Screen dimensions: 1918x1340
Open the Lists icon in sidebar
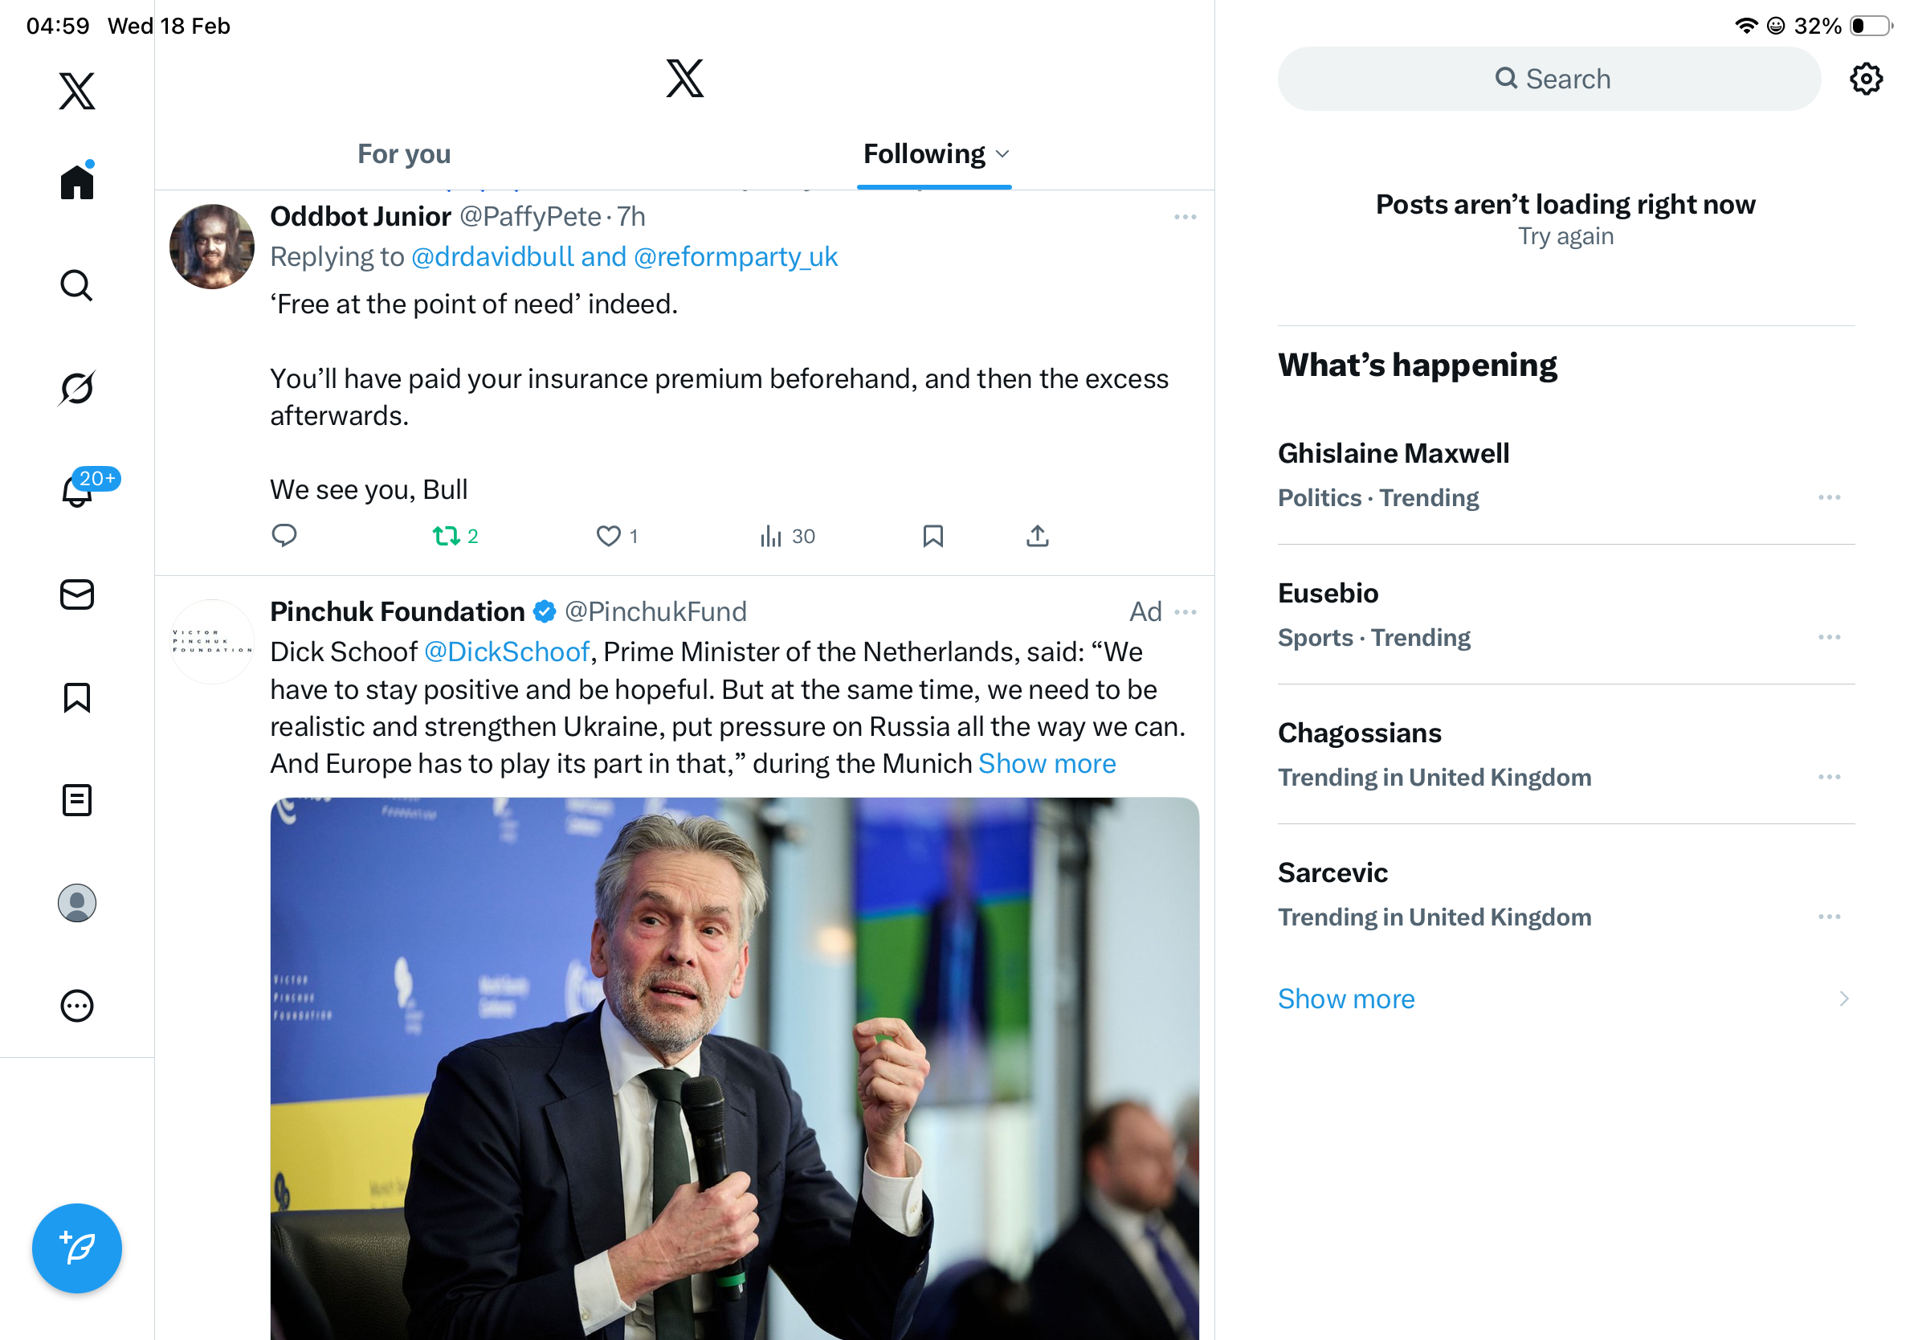click(x=77, y=799)
